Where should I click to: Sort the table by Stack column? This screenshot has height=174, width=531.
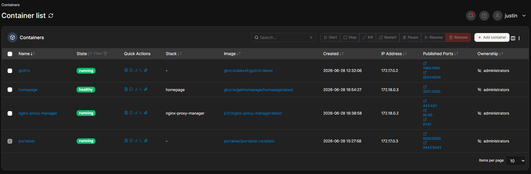[174, 54]
